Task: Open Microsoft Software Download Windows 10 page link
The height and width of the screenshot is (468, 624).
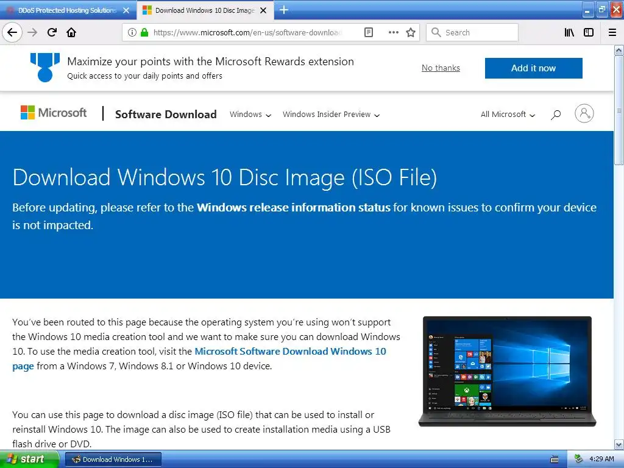Action: click(x=290, y=352)
